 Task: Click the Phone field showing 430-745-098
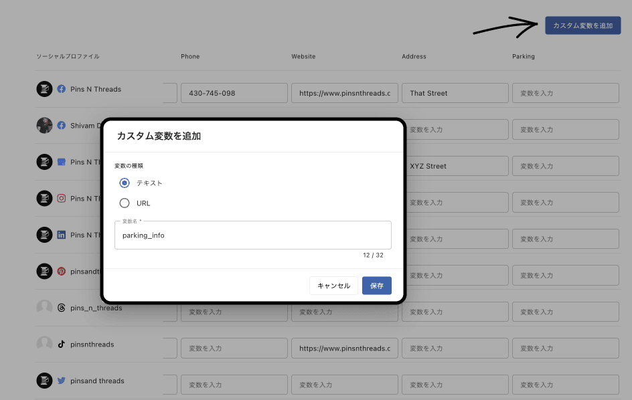[x=234, y=93]
